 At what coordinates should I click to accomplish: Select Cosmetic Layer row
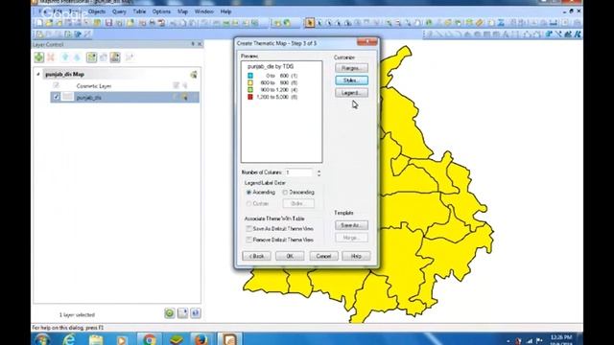click(125, 85)
